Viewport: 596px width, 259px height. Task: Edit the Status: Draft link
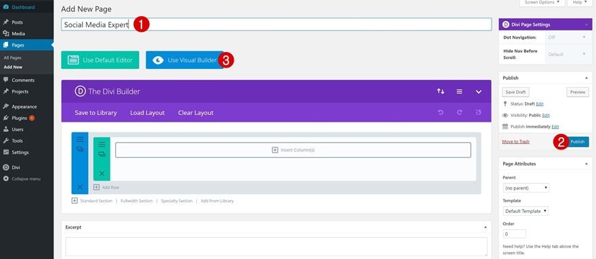click(x=540, y=103)
